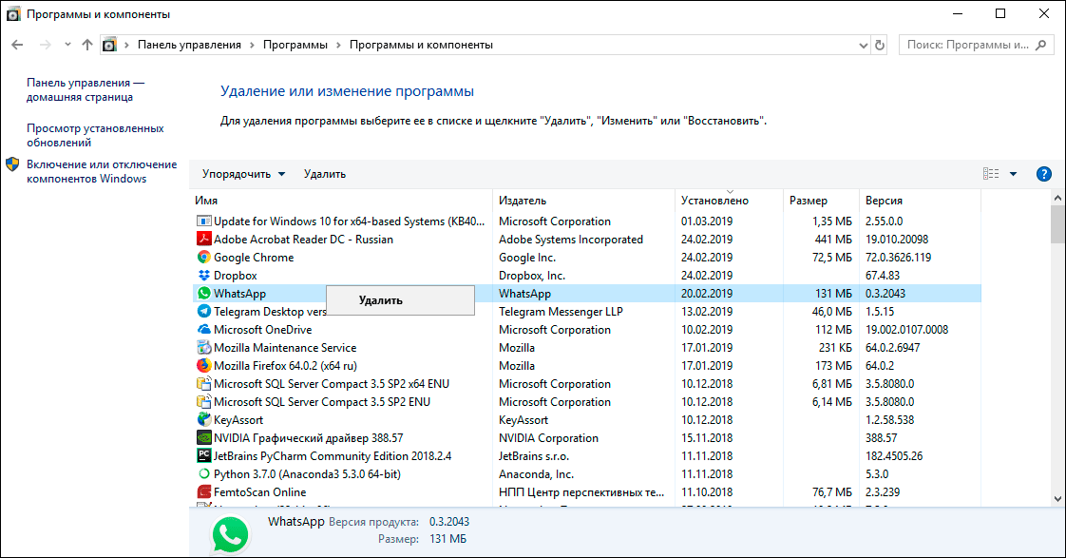1066x558 pixels.
Task: Click the Mozilla Firefox icon
Action: click(x=204, y=365)
